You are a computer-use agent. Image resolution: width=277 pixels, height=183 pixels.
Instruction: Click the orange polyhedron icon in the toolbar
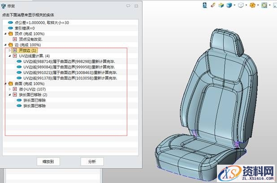pyautogui.click(x=253, y=5)
